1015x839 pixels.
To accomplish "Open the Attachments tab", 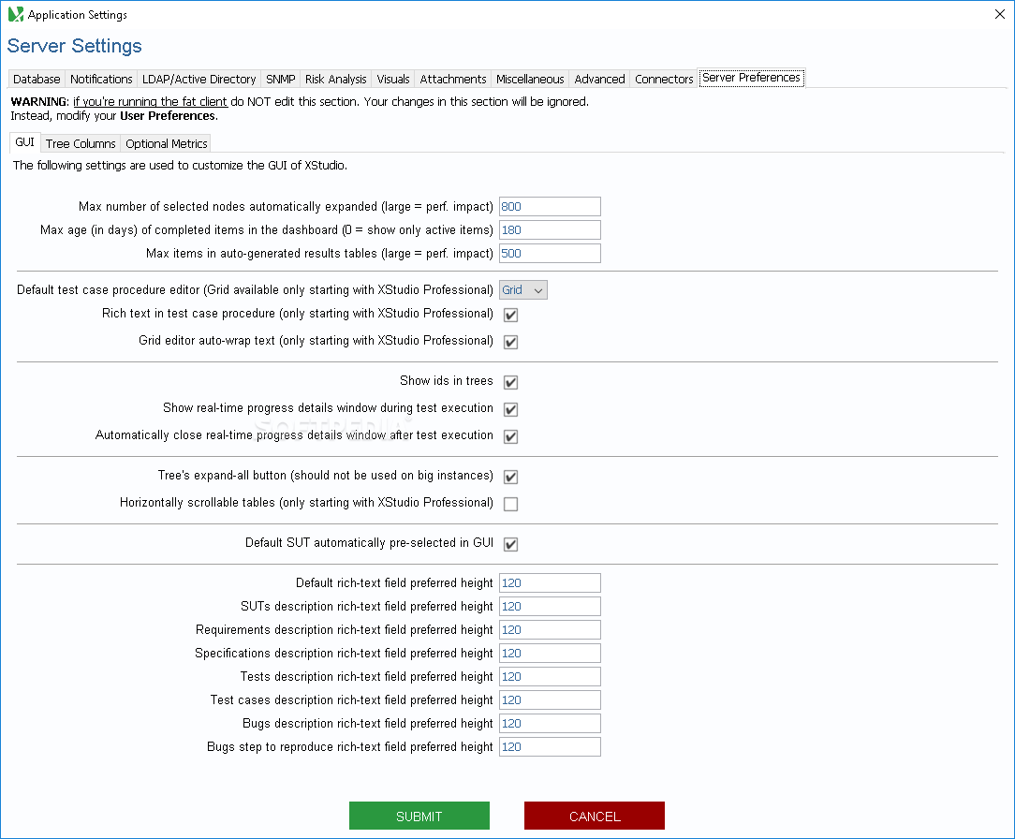I will click(452, 79).
